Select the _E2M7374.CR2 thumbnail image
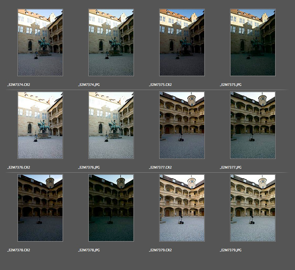This screenshot has width=295, height=270. tap(40, 42)
